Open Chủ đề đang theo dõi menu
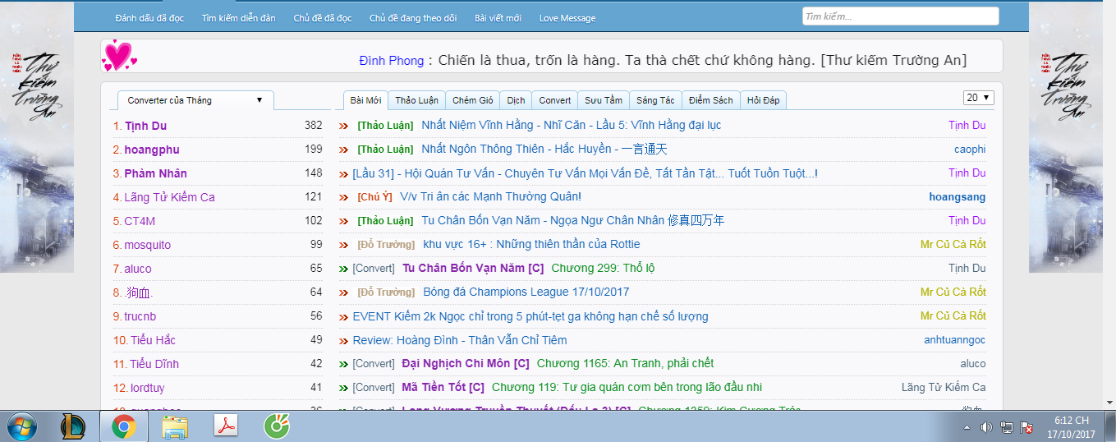Viewport: 1116px width, 442px height. (413, 18)
